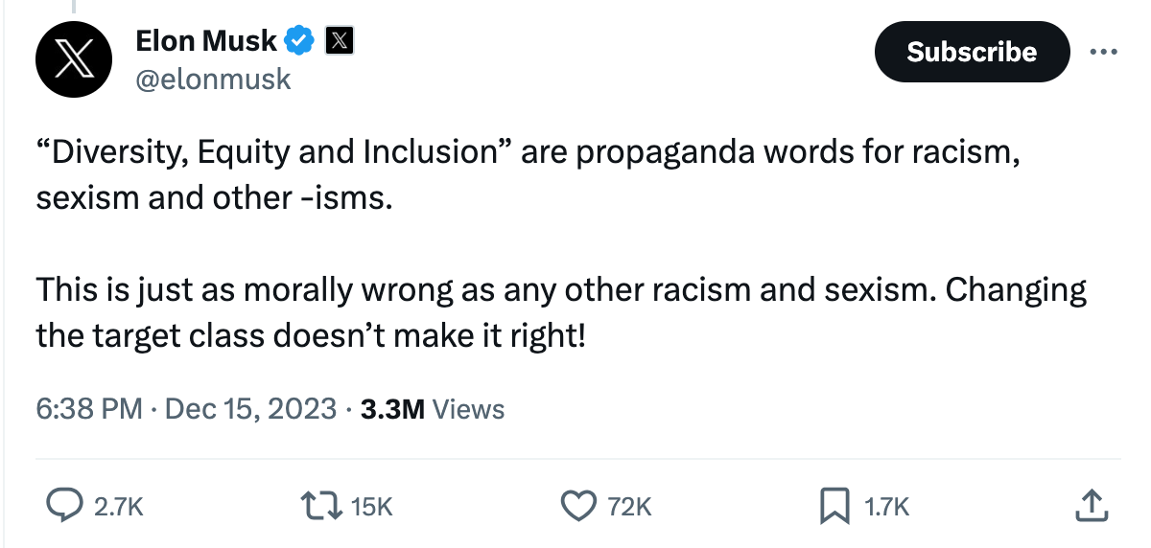Screen dimensions: 1151x548
Task: Click the reply speech bubble icon
Action: pyautogui.click(x=64, y=507)
